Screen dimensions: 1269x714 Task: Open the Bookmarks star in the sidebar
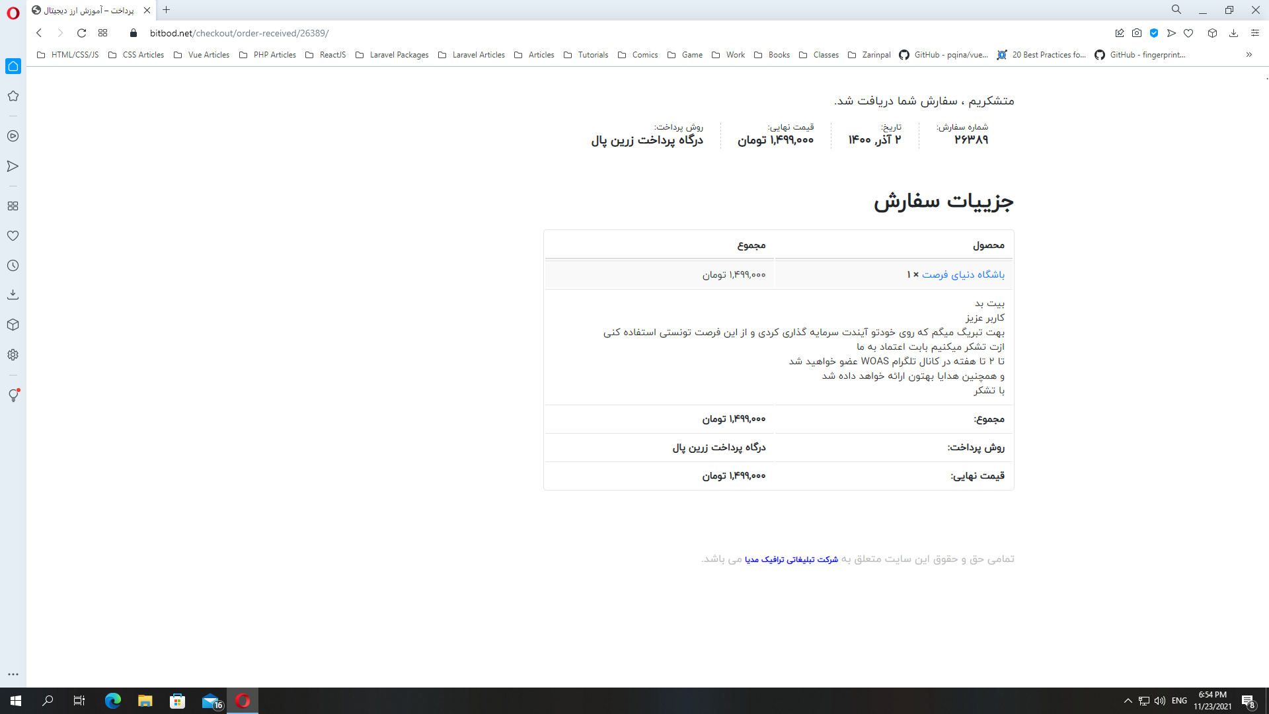tap(13, 96)
